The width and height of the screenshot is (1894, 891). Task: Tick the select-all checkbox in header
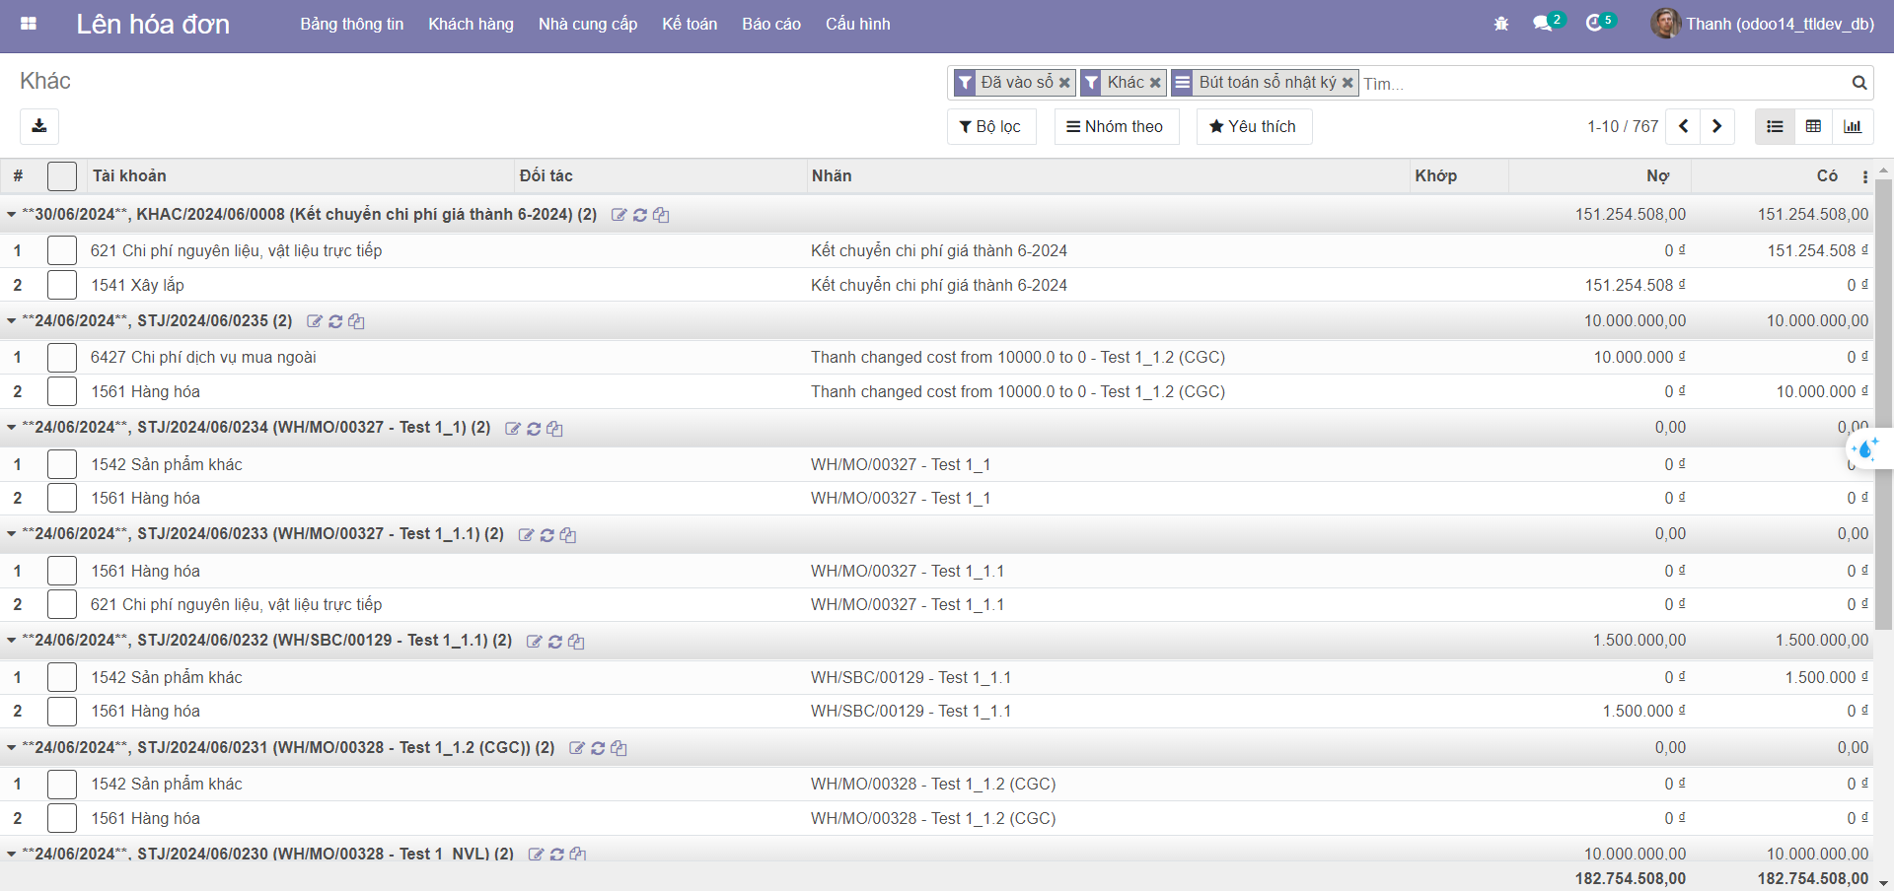(x=62, y=176)
